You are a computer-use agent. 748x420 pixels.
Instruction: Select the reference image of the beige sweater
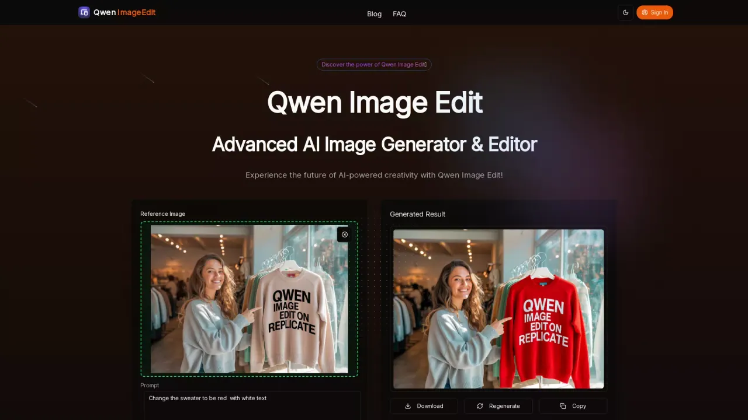250,299
